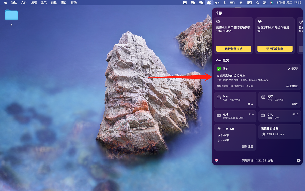Click 马上检查 in the protection card

(292, 86)
